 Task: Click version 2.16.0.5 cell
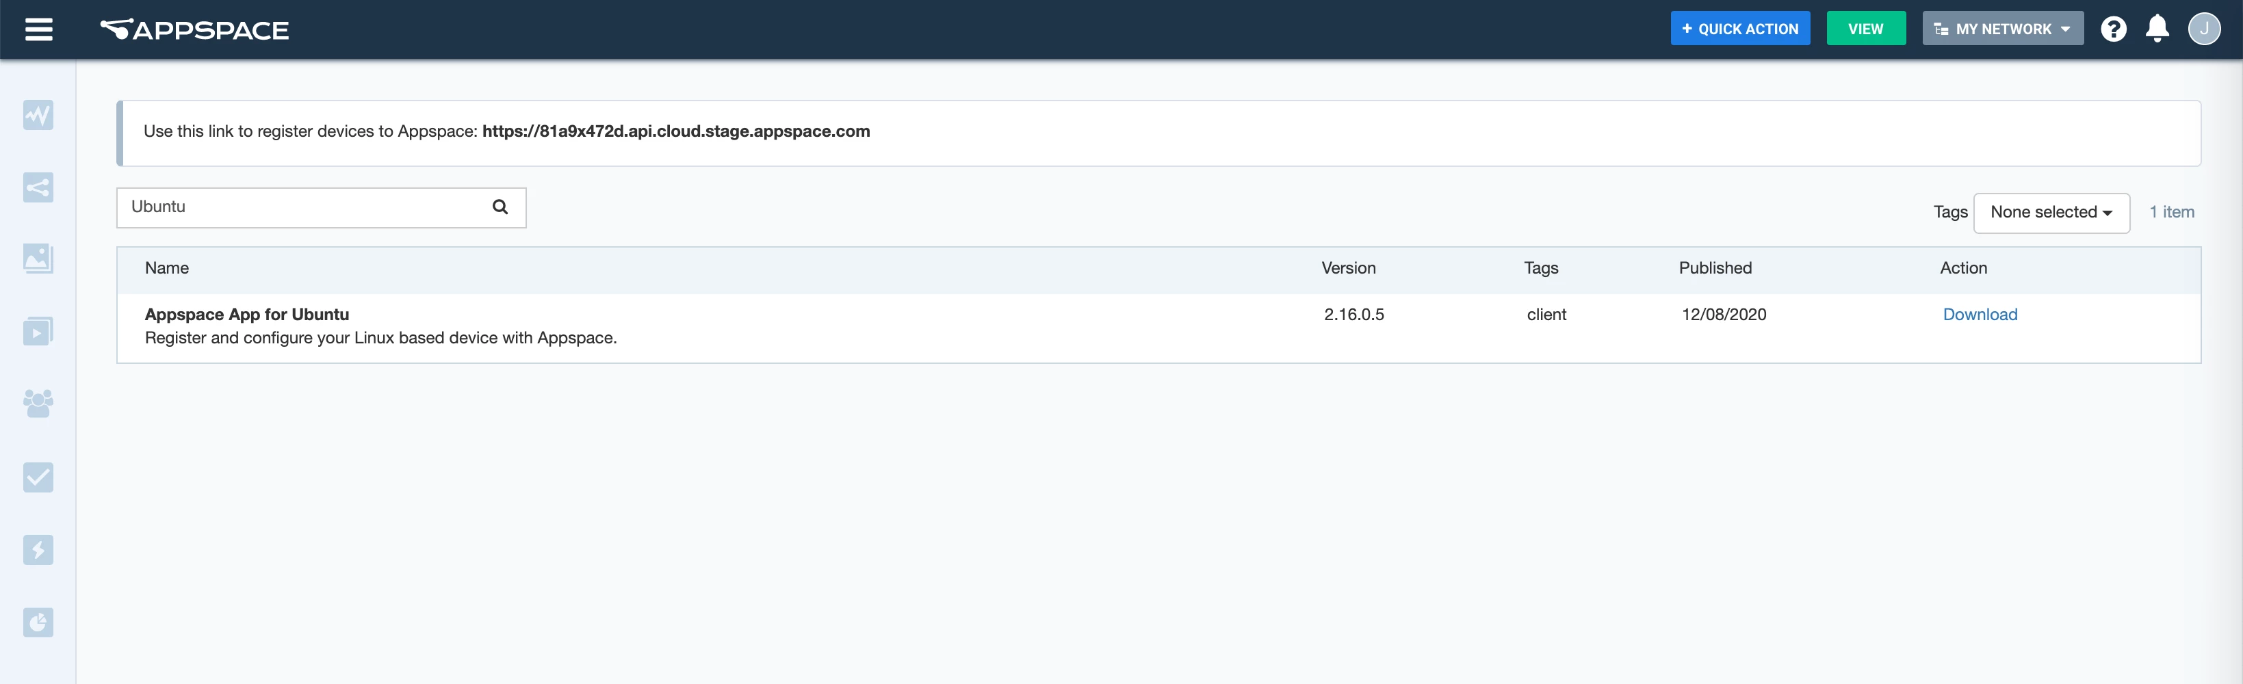pyautogui.click(x=1354, y=314)
